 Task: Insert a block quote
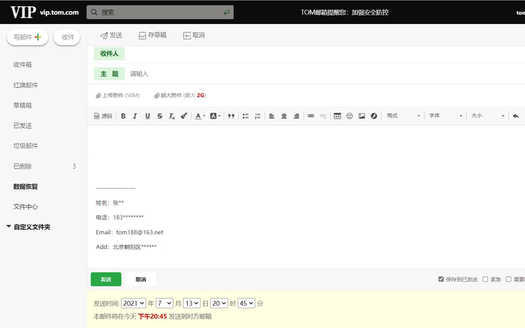(x=231, y=116)
